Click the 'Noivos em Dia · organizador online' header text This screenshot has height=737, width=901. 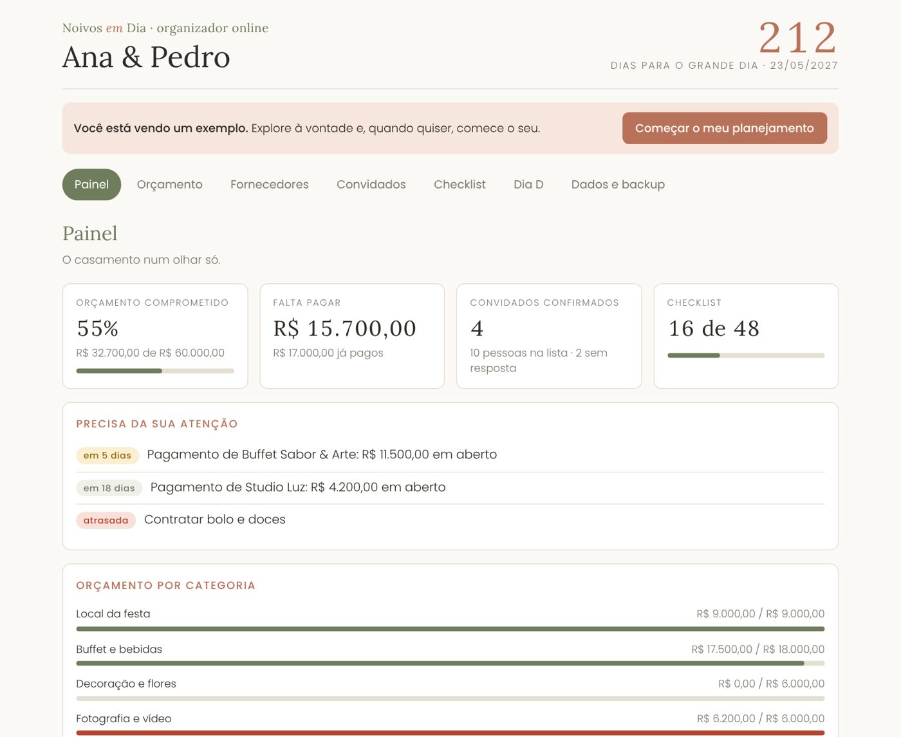click(165, 28)
